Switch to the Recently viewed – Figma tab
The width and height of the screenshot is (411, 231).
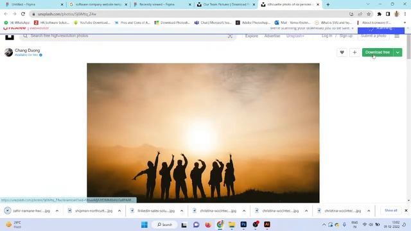(x=162, y=4)
